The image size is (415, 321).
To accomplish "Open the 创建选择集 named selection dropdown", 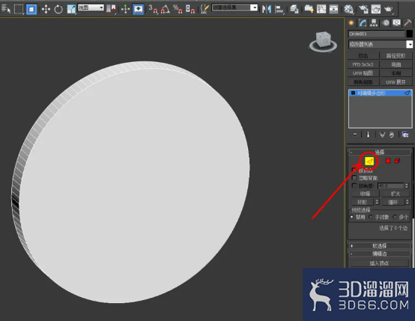I will tap(234, 7).
